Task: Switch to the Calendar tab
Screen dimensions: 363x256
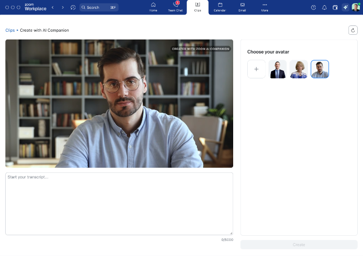Action: click(220, 7)
